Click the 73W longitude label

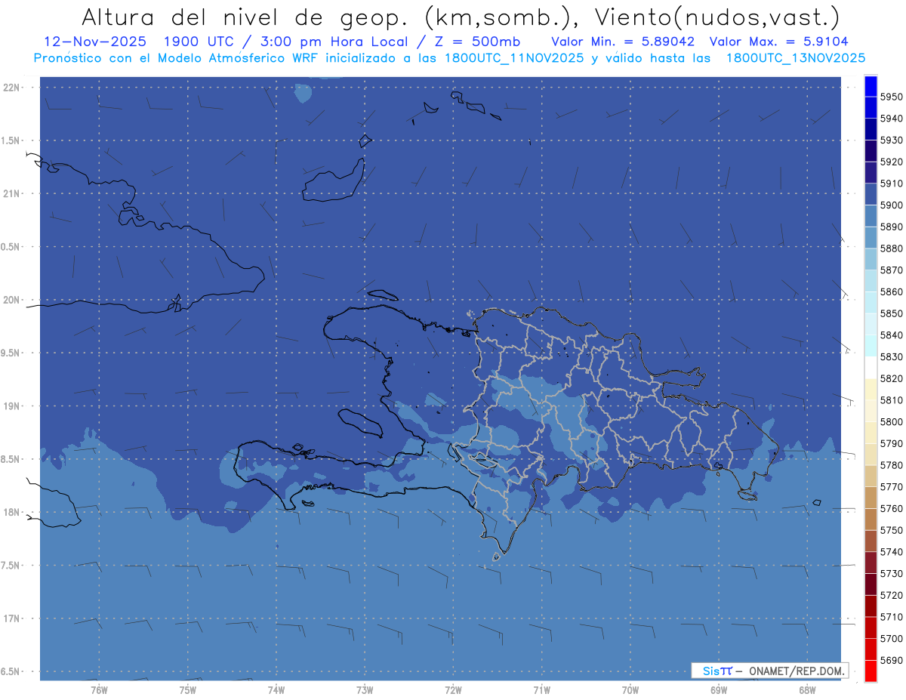(x=365, y=690)
